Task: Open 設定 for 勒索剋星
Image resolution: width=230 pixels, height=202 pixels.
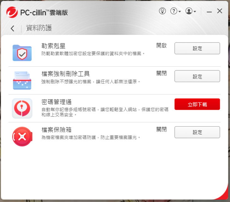Action: tap(197, 48)
